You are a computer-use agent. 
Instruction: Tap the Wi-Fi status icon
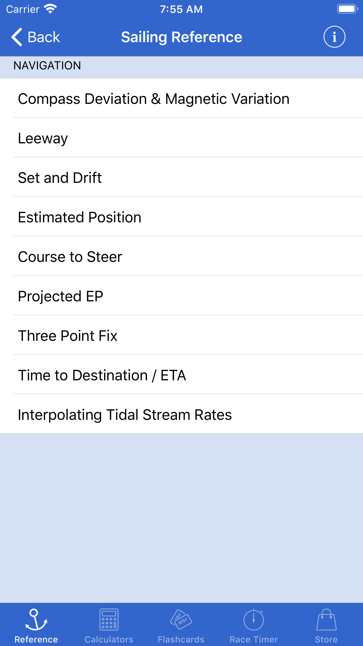pos(50,9)
